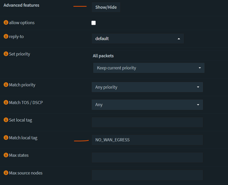Image resolution: width=228 pixels, height=185 pixels.
Task: Show help for Match TOS / DSCP
Action: [x=6, y=103]
